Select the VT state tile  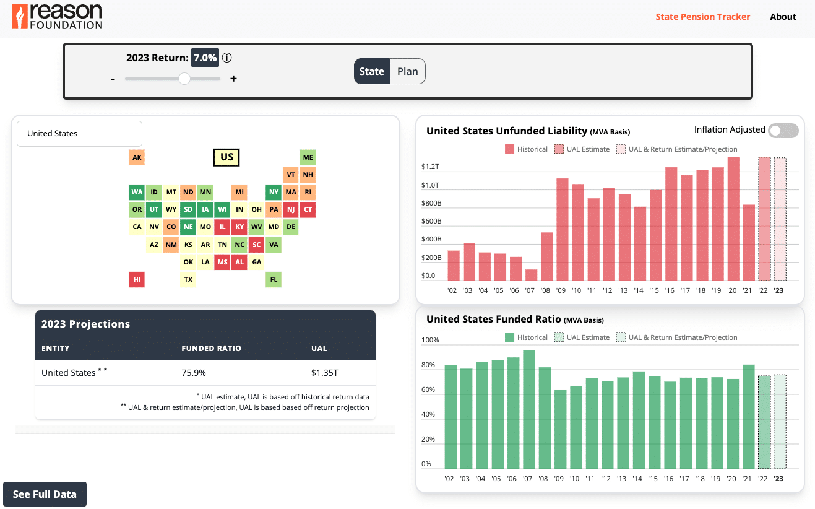click(x=291, y=175)
